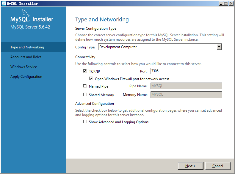Click the Pipe Name: label
This screenshot has width=235, height=174.
pyautogui.click(x=138, y=86)
